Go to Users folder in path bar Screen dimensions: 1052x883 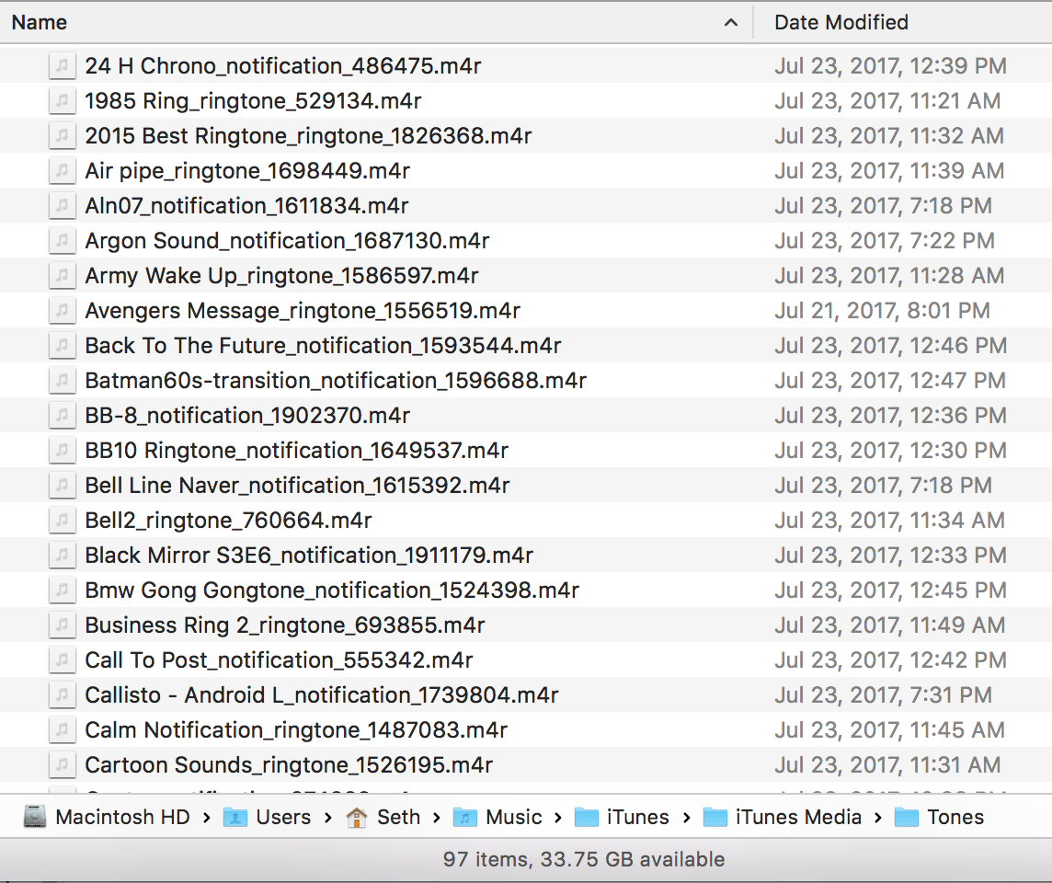pos(267,817)
